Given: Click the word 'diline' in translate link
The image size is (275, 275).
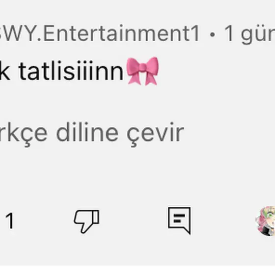Looking at the screenshot, I should pyautogui.click(x=87, y=132).
